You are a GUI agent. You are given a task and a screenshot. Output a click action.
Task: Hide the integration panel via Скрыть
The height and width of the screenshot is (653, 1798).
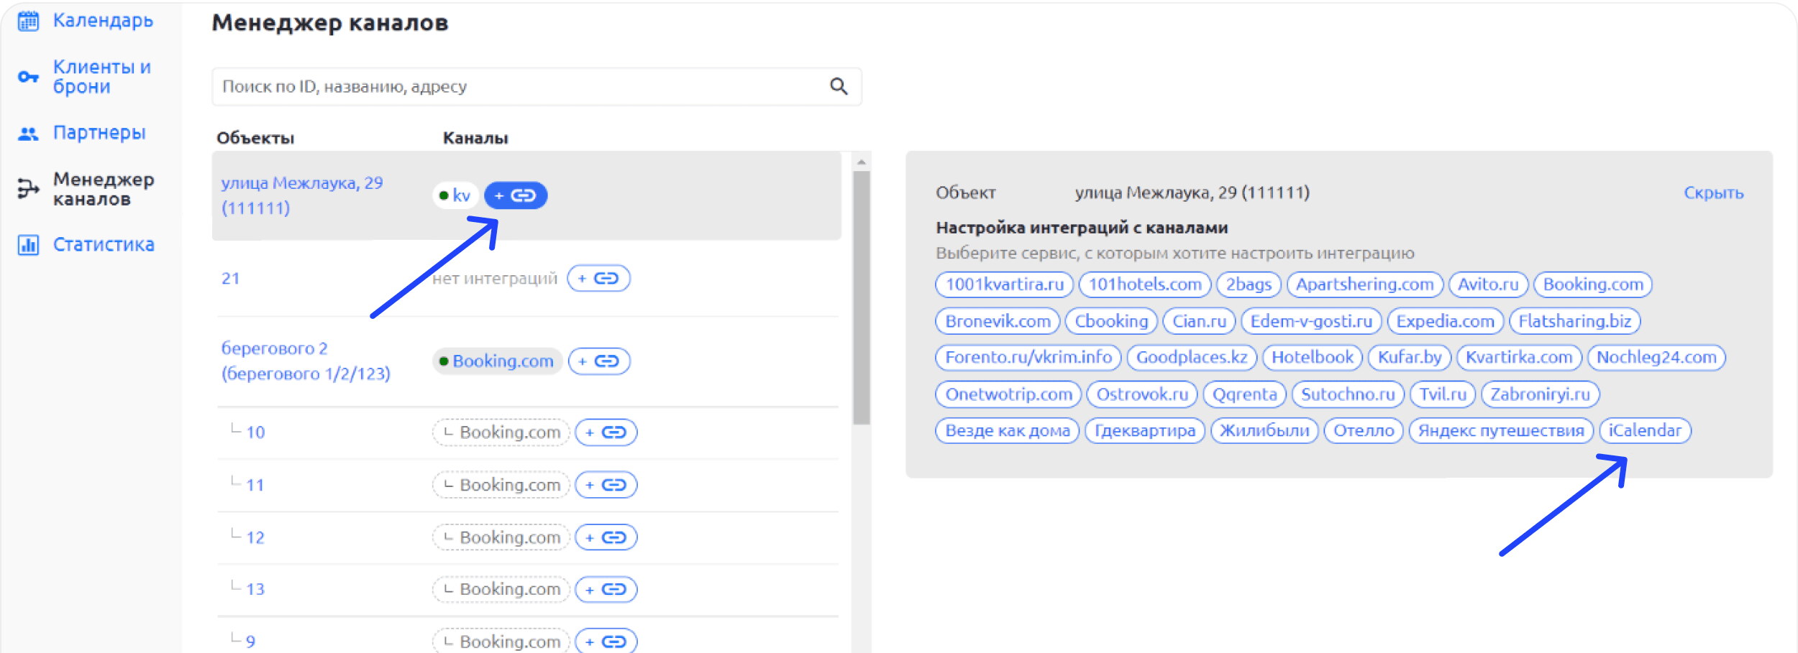[x=1713, y=193]
